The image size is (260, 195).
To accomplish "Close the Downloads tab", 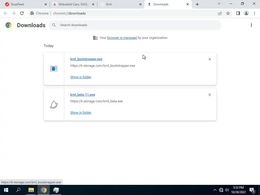I will point(188,5).
